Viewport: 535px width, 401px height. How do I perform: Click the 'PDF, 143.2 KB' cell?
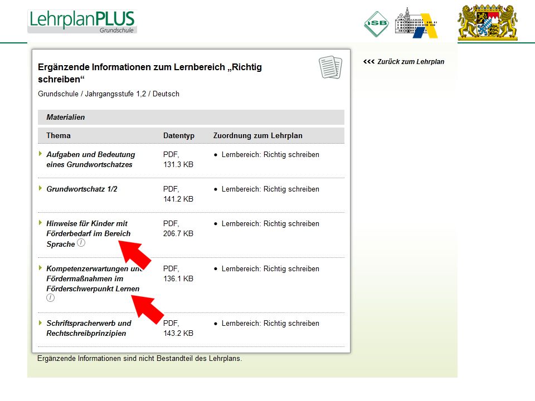pos(178,329)
